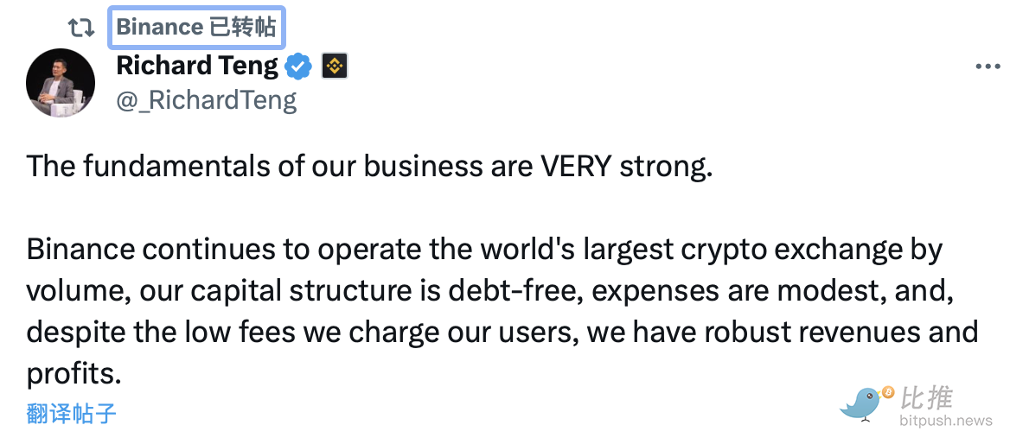The width and height of the screenshot is (1010, 444).
Task: Click the bitpush.news watermark text
Action: pos(946,422)
